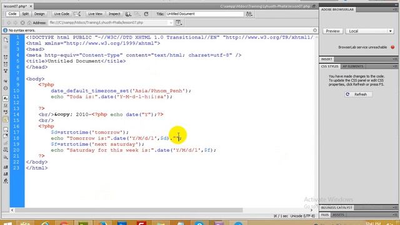Viewport: 400px width, 225px height.
Task: Click Collapse Selection icon in coding toolbar
Action: tap(6, 64)
